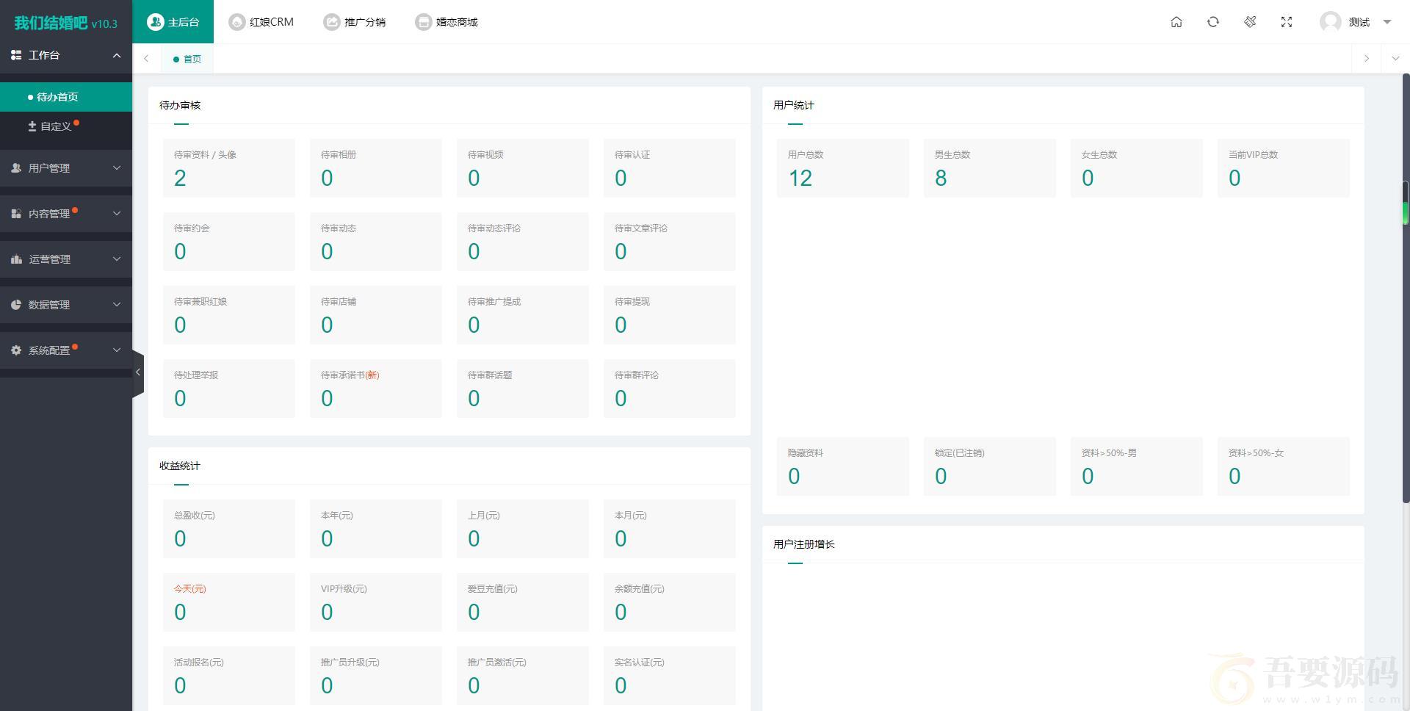
Task: Click the 用户管理 people icon
Action: [16, 168]
